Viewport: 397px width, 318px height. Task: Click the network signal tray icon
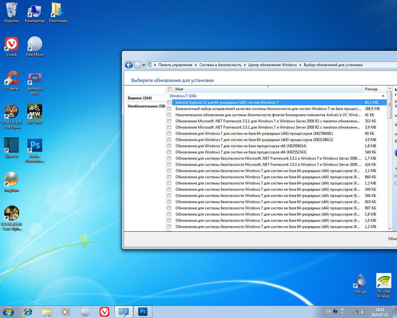(x=356, y=312)
